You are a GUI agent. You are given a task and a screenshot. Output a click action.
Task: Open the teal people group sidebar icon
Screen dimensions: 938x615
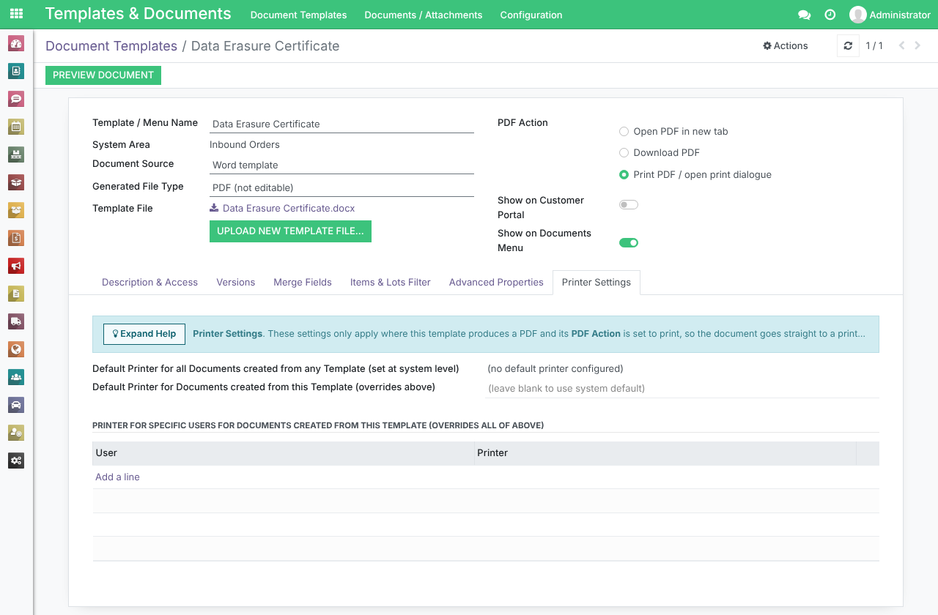tap(16, 377)
